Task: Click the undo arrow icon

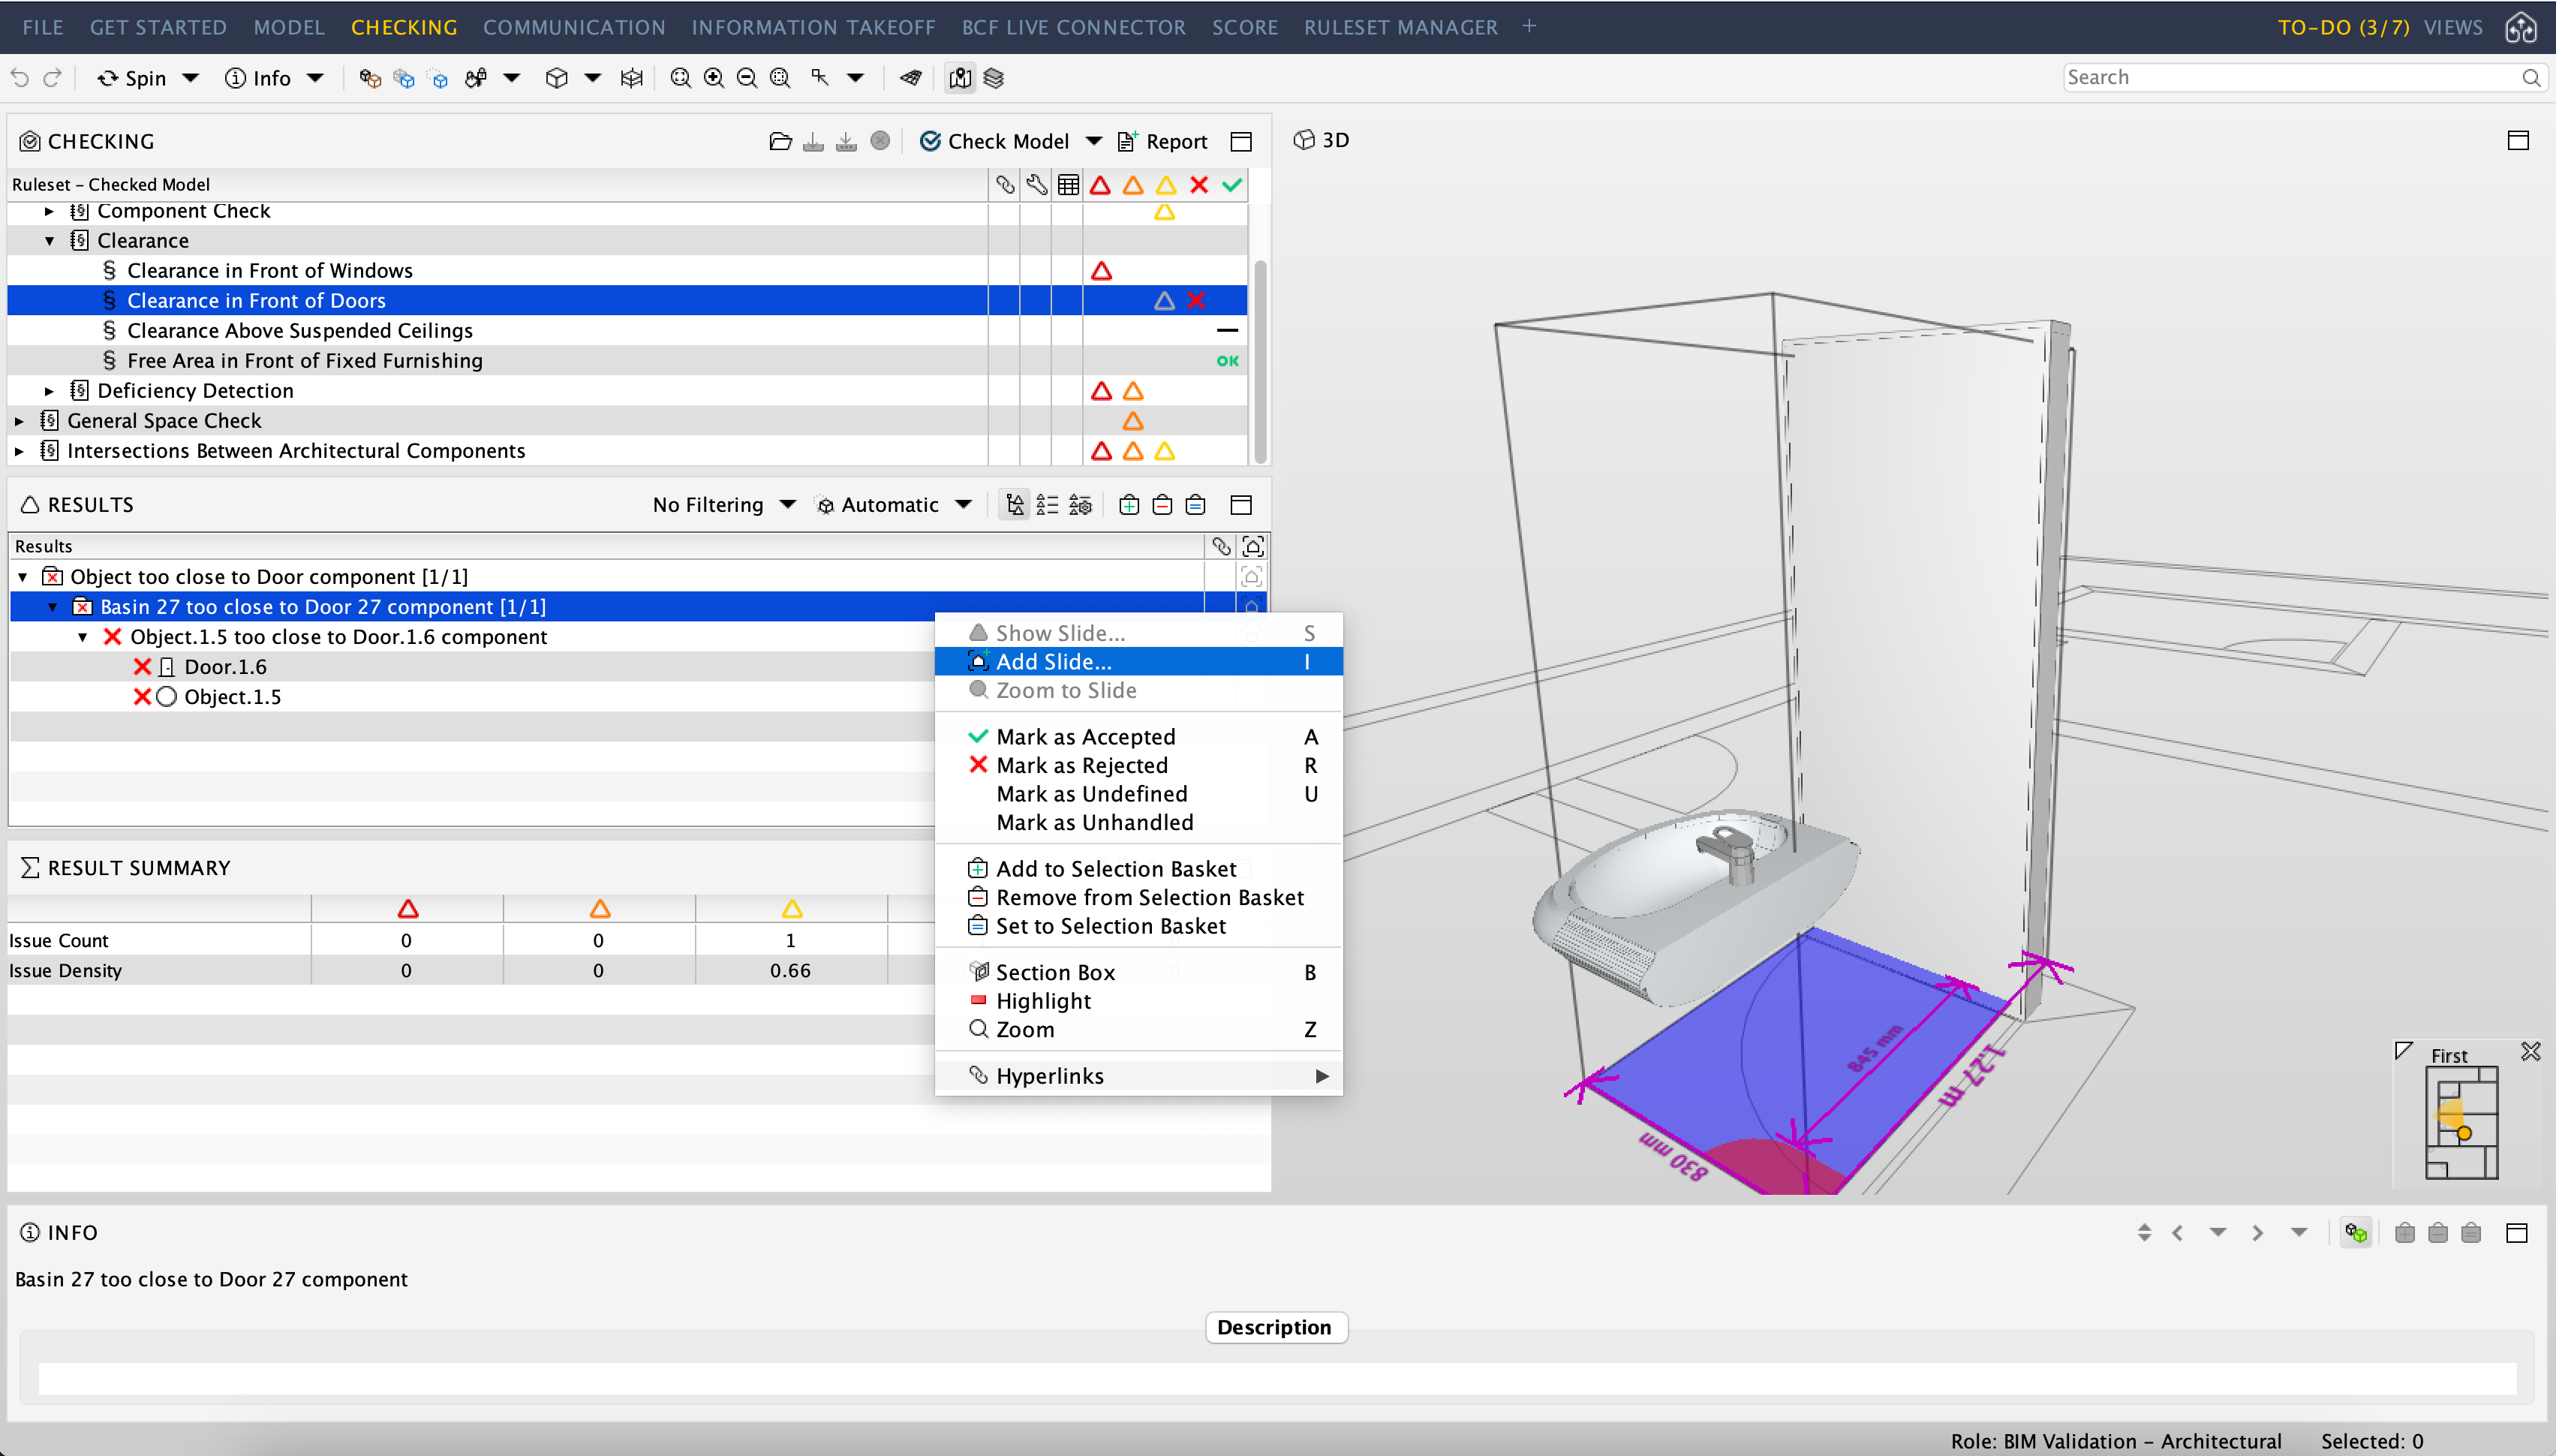Action: 20,77
